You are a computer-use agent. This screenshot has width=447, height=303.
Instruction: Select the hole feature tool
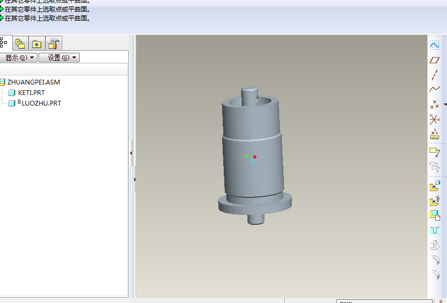coord(435,230)
